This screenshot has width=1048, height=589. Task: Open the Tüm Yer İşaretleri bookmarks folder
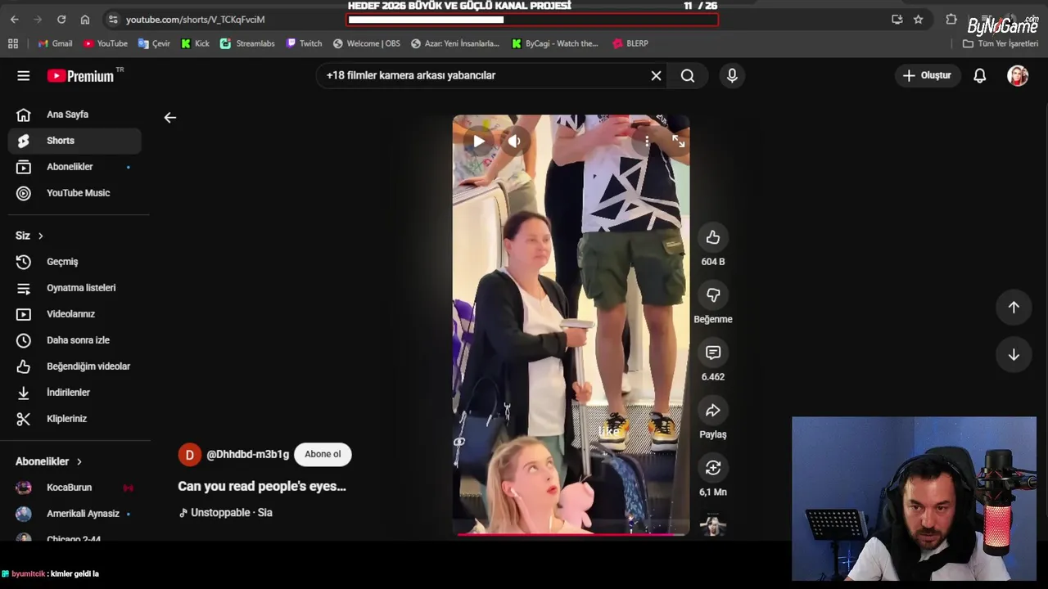pos(1001,43)
